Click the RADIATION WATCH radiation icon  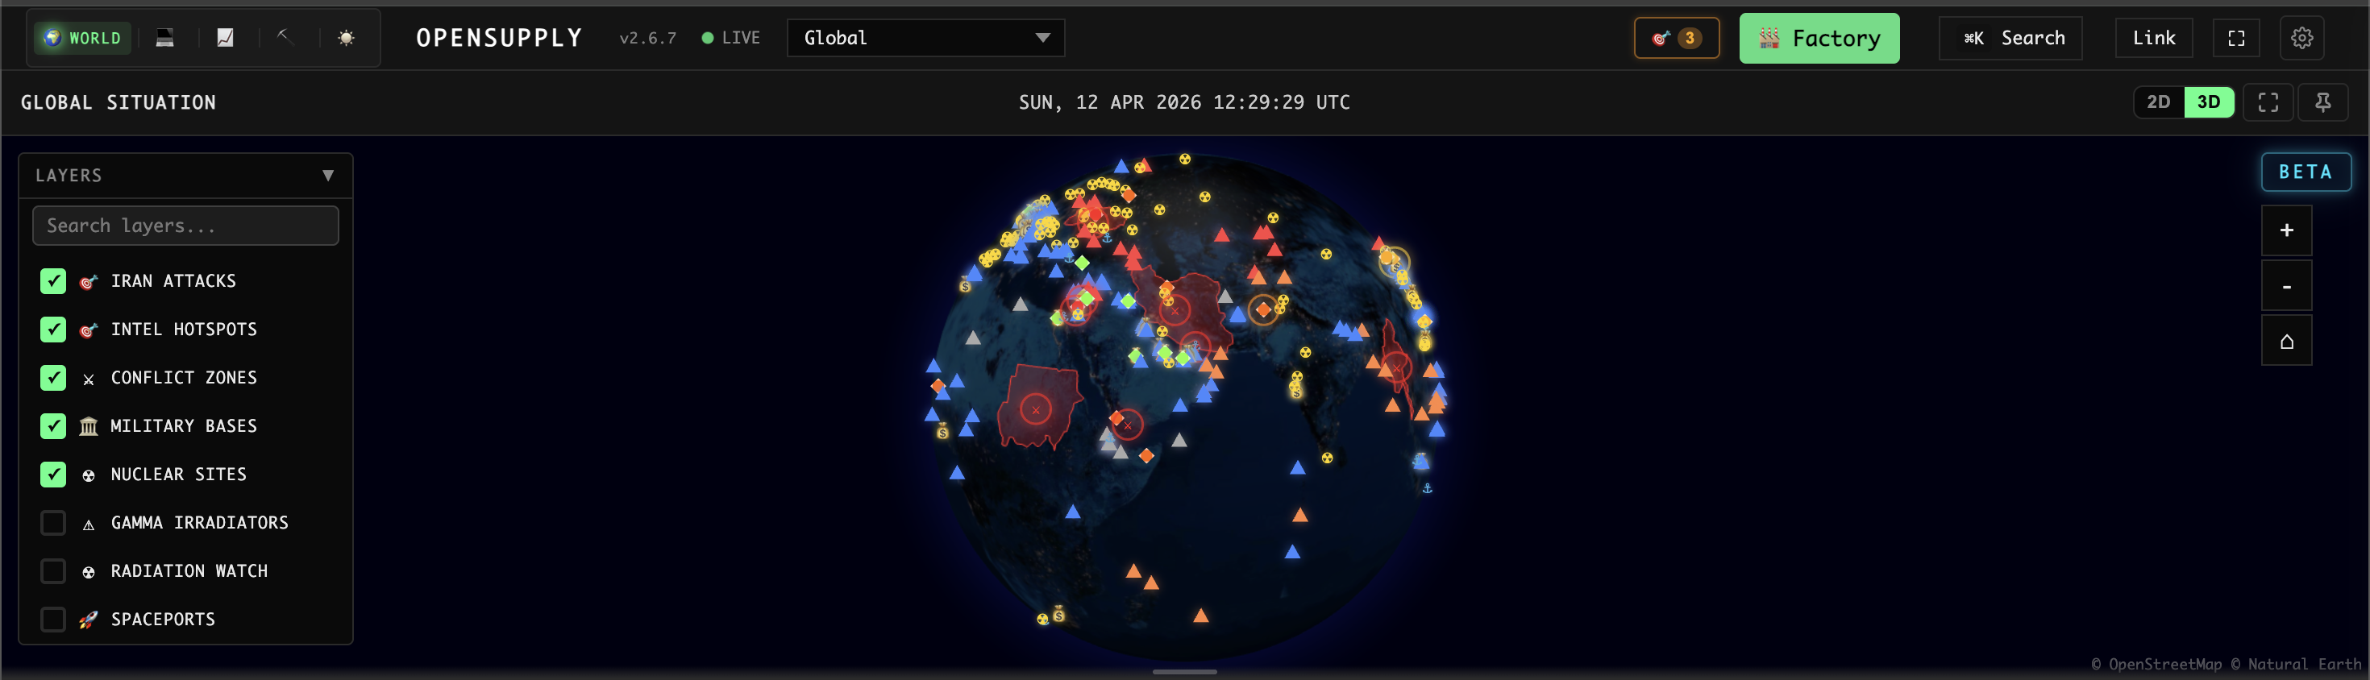[89, 571]
